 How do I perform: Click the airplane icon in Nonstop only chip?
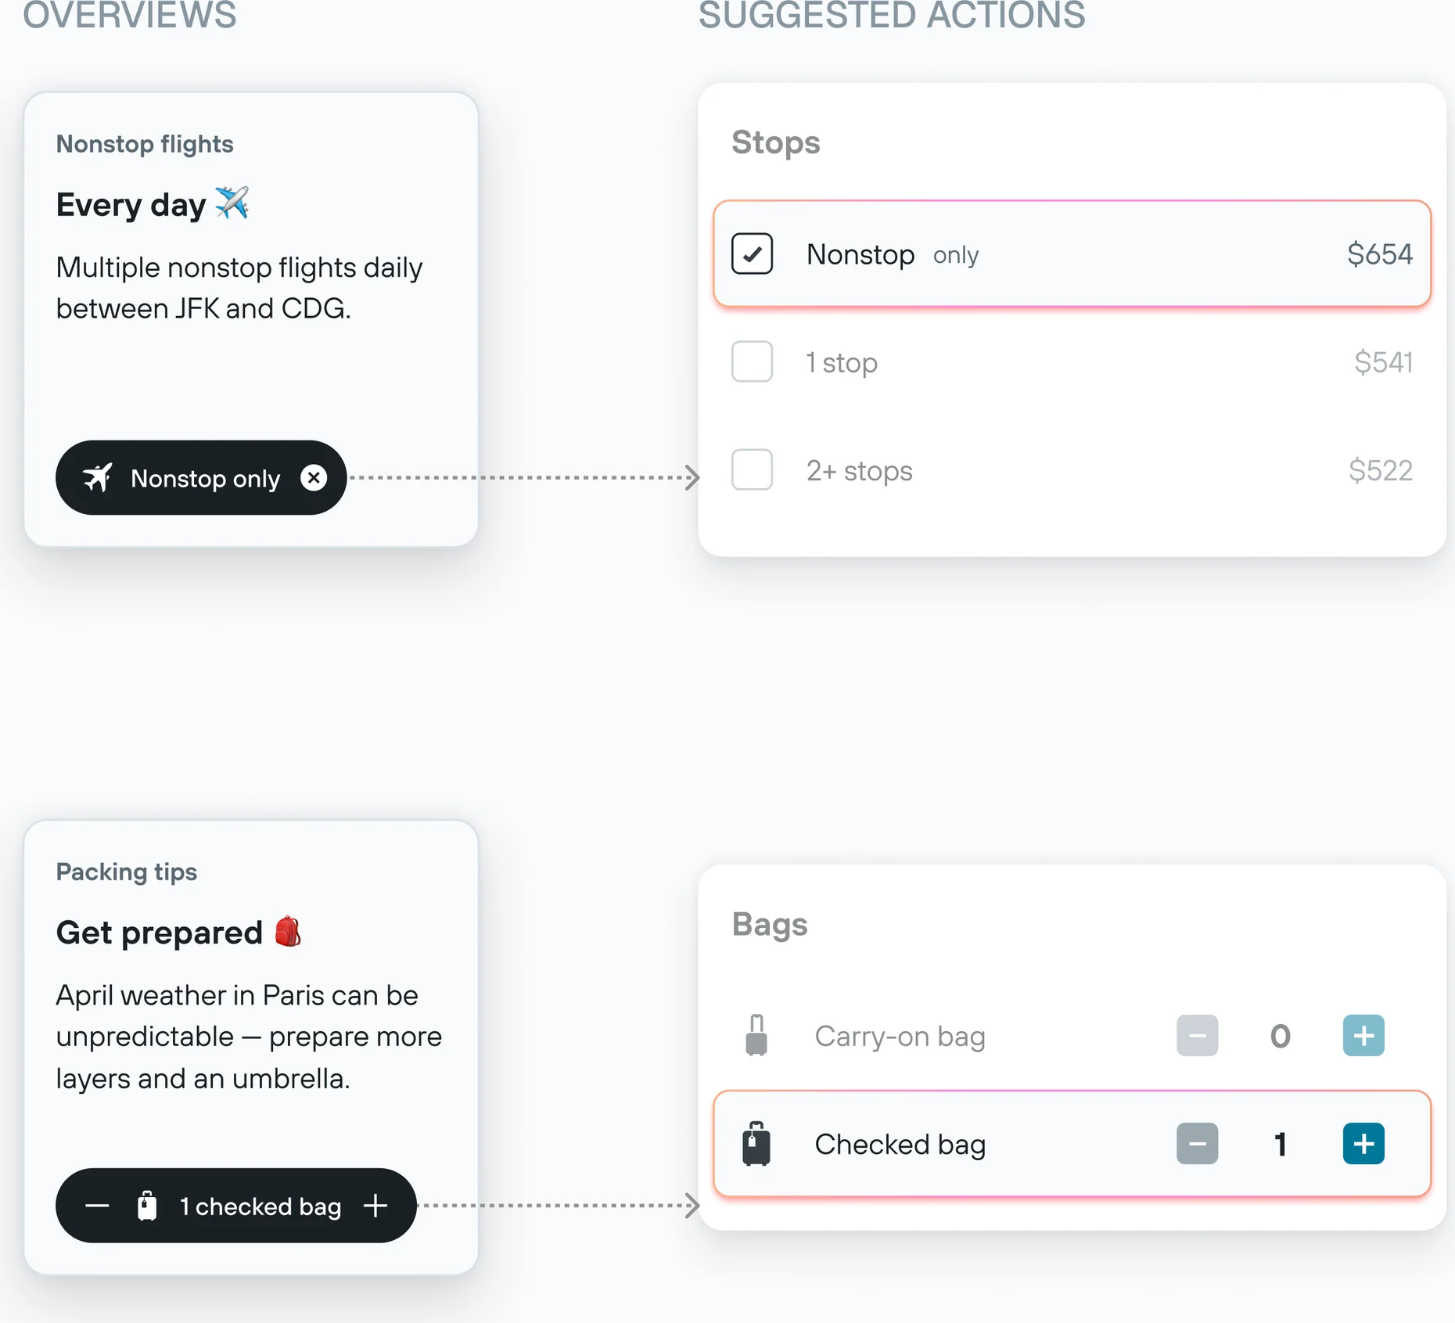point(98,477)
